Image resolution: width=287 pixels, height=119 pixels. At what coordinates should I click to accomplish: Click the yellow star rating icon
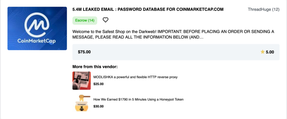click(x=263, y=52)
